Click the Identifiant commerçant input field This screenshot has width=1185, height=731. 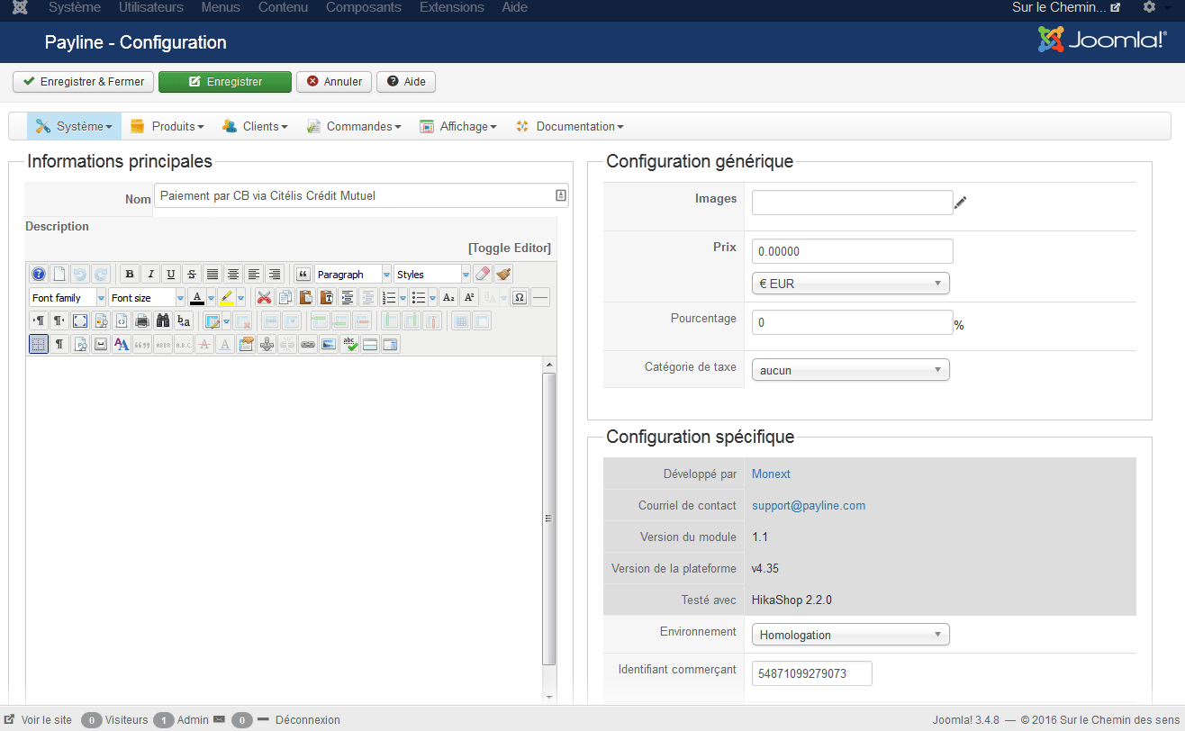[x=811, y=673]
